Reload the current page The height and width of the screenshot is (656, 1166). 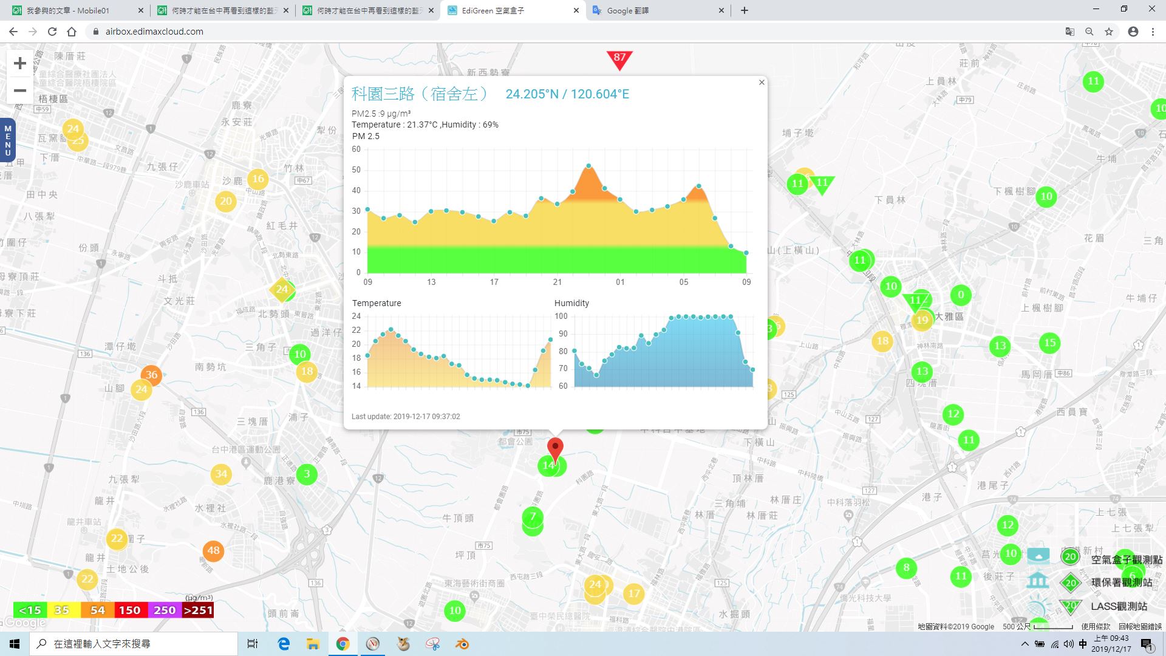coord(52,32)
